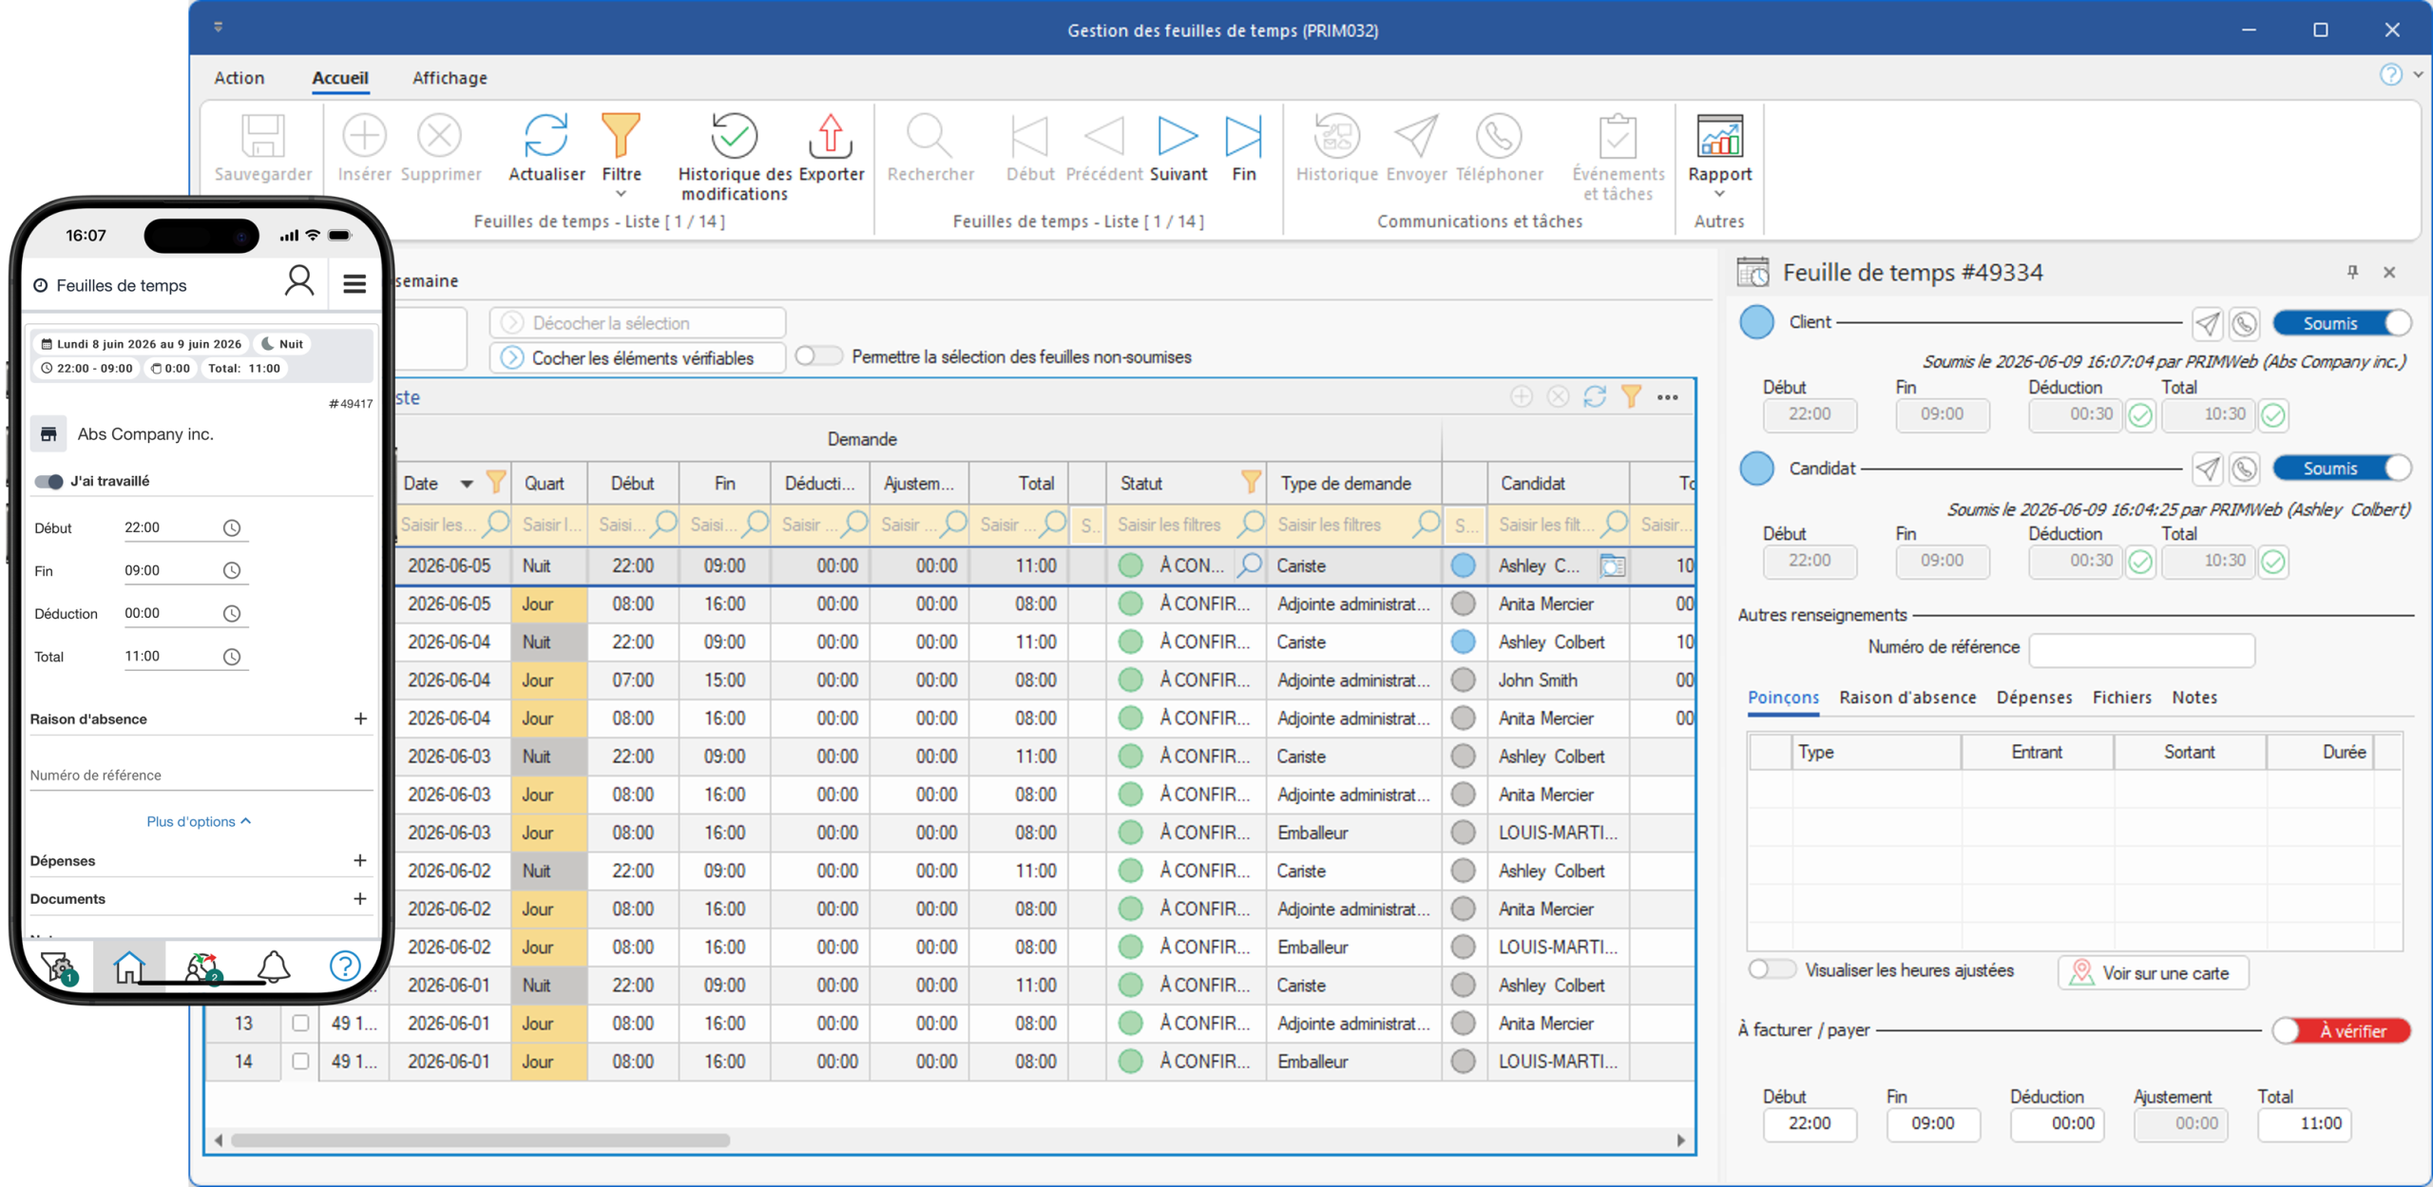Click Voir sur une carte
The height and width of the screenshot is (1187, 2433).
click(2153, 973)
